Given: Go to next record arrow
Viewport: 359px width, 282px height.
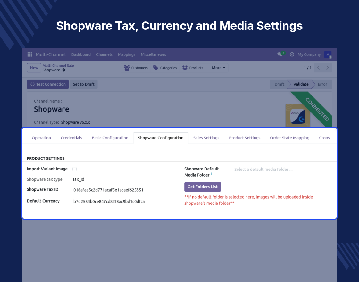Looking at the screenshot, I should pyautogui.click(x=327, y=68).
